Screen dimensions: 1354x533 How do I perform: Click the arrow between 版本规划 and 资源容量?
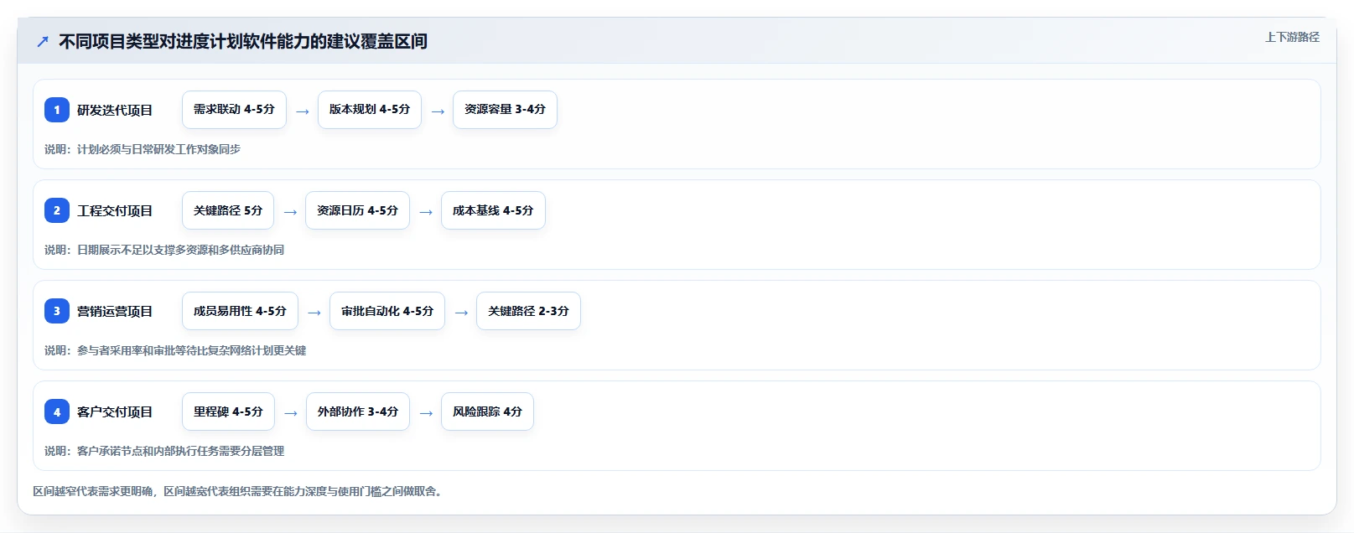pos(438,111)
